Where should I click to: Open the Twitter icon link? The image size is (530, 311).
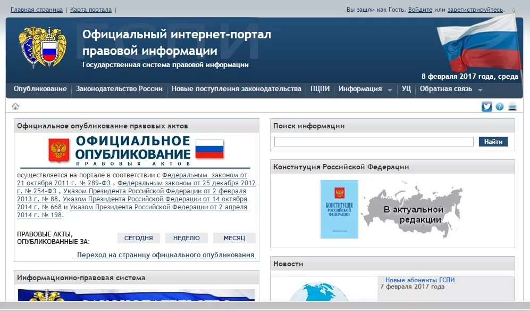coord(487,107)
